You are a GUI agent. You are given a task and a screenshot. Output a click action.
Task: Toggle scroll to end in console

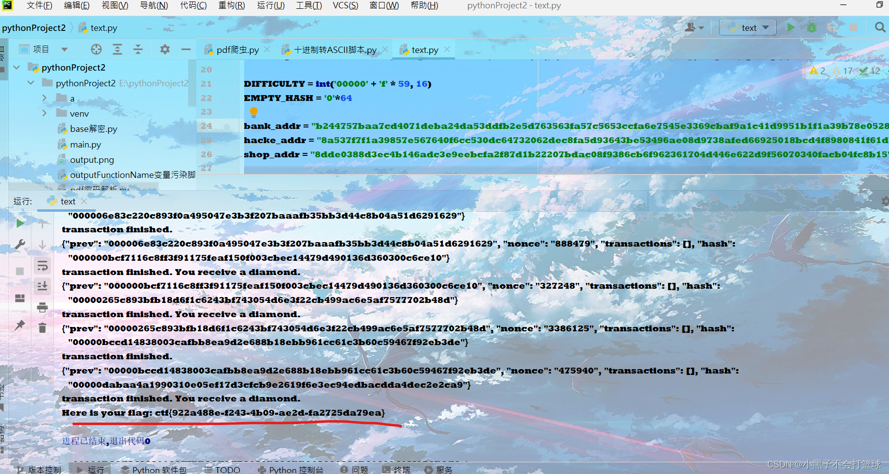pyautogui.click(x=43, y=286)
